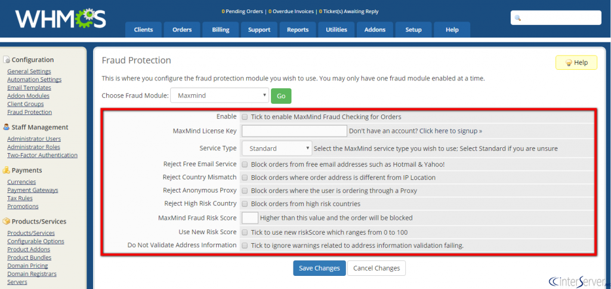
Task: Open Automation Settings sidebar link
Action: pyautogui.click(x=34, y=79)
